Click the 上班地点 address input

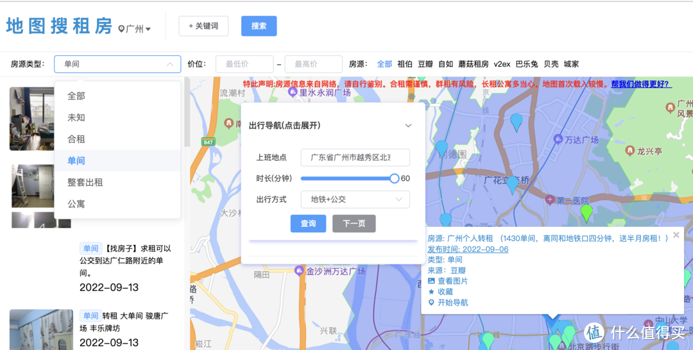point(355,157)
